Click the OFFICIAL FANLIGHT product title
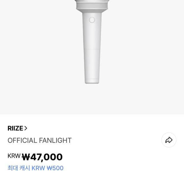 point(39,140)
